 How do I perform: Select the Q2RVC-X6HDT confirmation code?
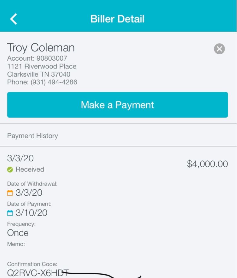(x=38, y=273)
